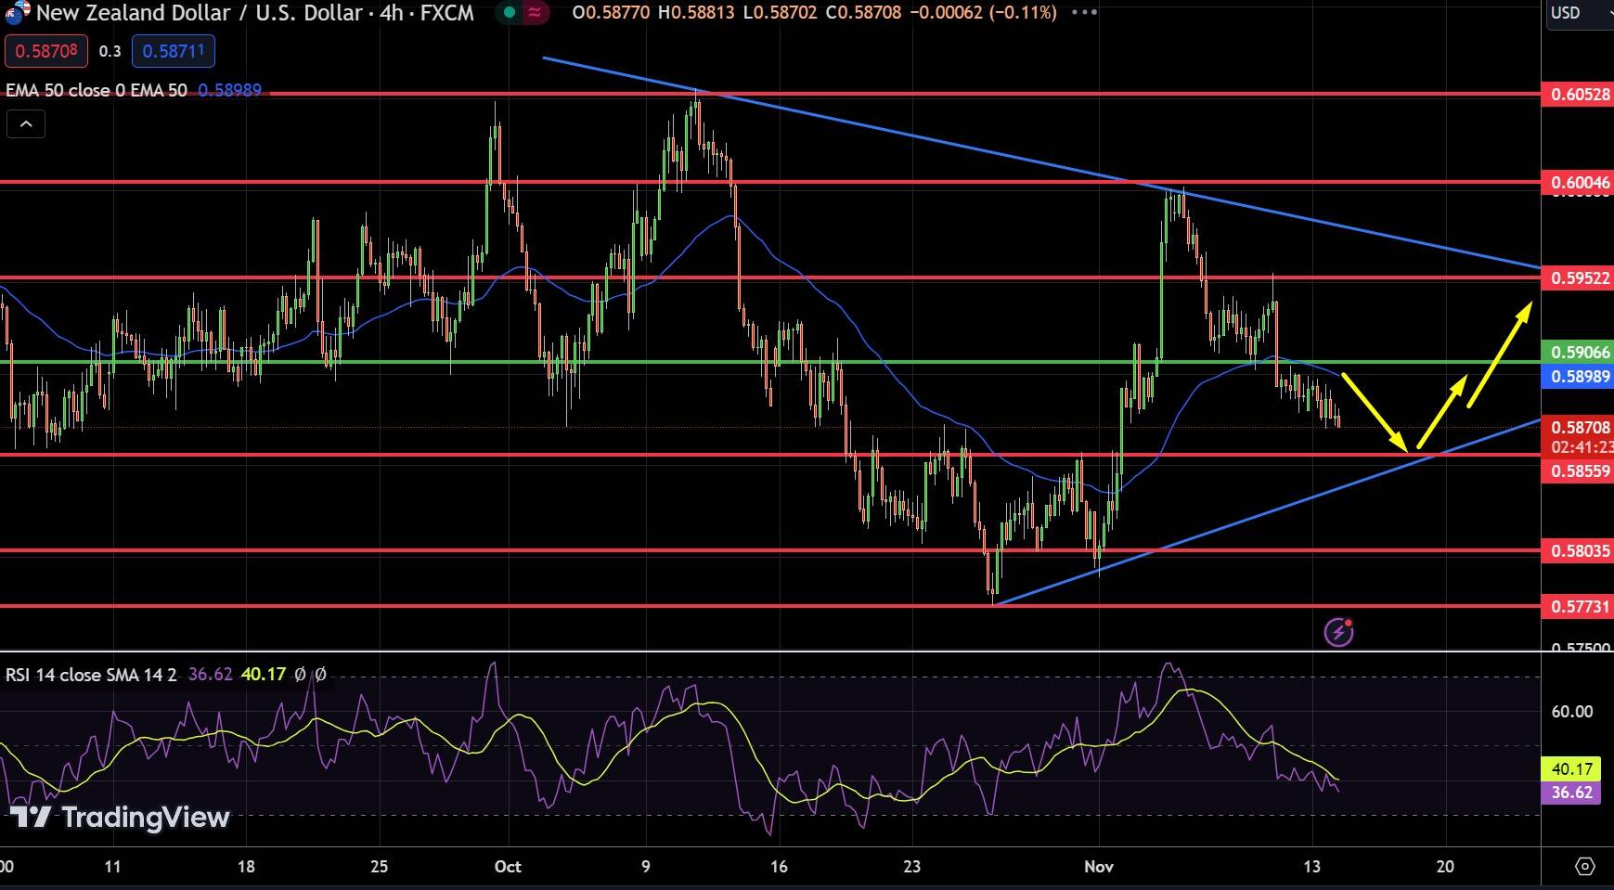
Task: Click the lightning replay icon near chart bottom
Action: click(x=1338, y=632)
